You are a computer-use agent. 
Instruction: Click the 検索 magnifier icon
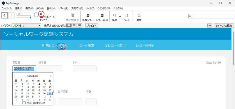[115, 16]
